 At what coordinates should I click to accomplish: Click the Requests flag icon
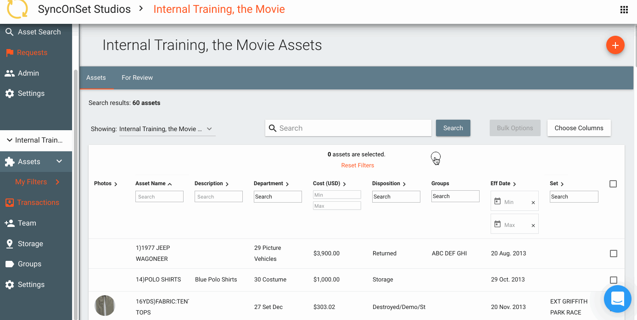tap(9, 53)
